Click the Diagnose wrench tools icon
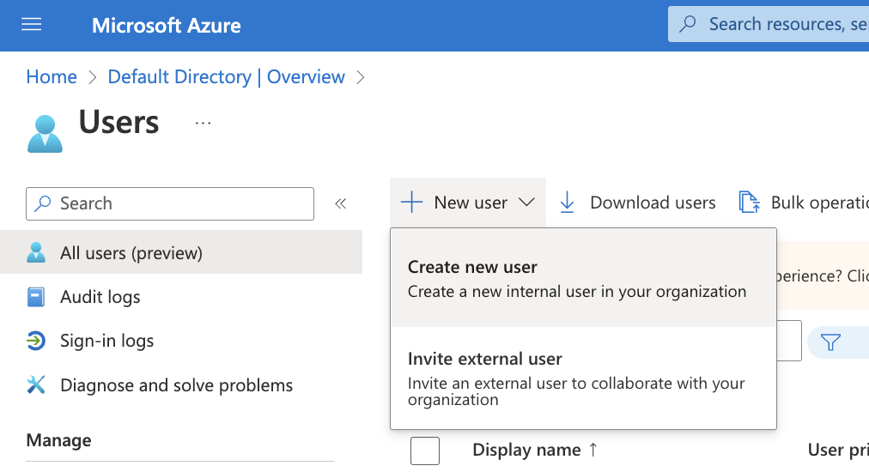This screenshot has height=472, width=869. pos(36,384)
